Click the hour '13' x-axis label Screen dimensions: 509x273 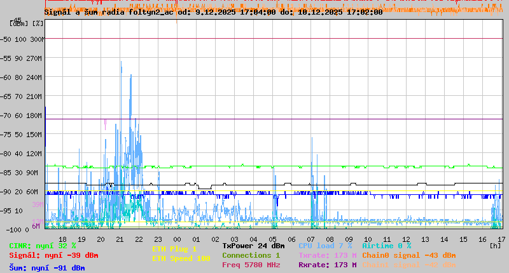pos(425,239)
